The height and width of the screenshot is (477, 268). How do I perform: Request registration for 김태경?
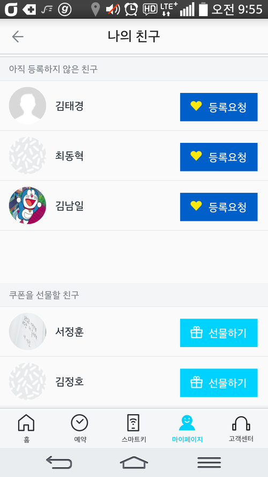pyautogui.click(x=219, y=107)
